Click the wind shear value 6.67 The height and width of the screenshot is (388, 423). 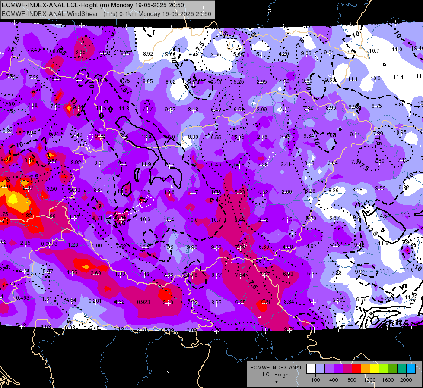334,218
